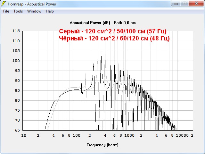Click the 'Acoustical Power (dB)' chart title
Screen dimensions: 205x154
pos(90,23)
